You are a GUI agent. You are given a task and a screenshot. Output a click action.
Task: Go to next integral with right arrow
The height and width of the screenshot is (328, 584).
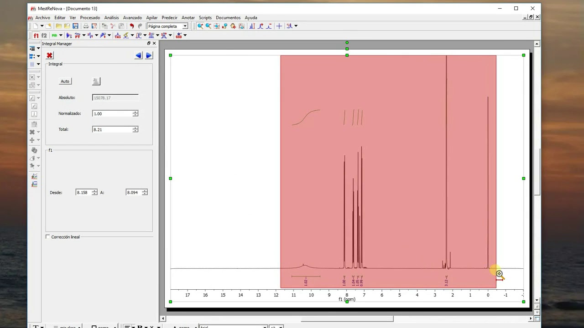coord(149,56)
